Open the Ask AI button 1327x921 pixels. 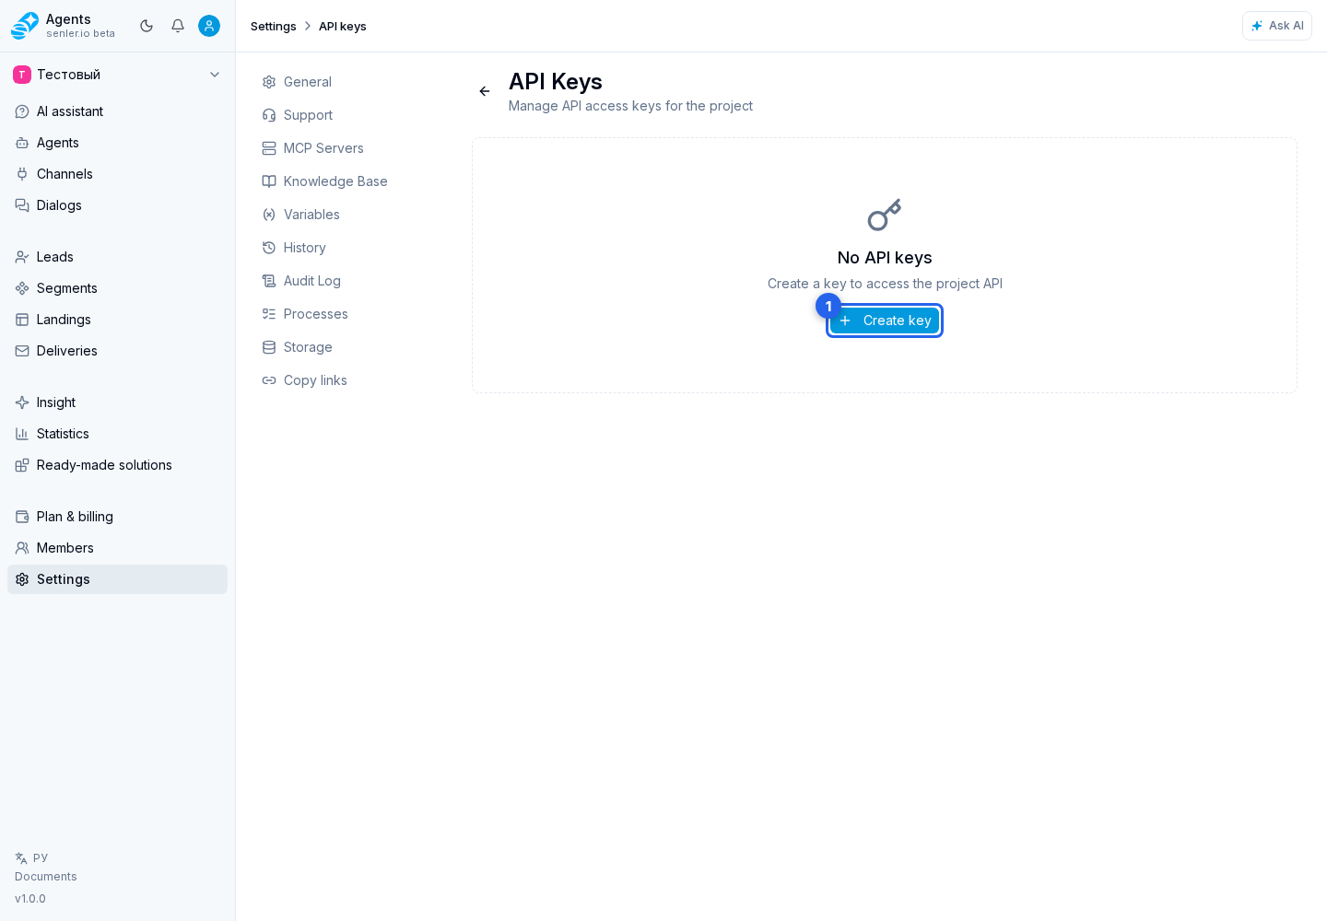pyautogui.click(x=1277, y=26)
